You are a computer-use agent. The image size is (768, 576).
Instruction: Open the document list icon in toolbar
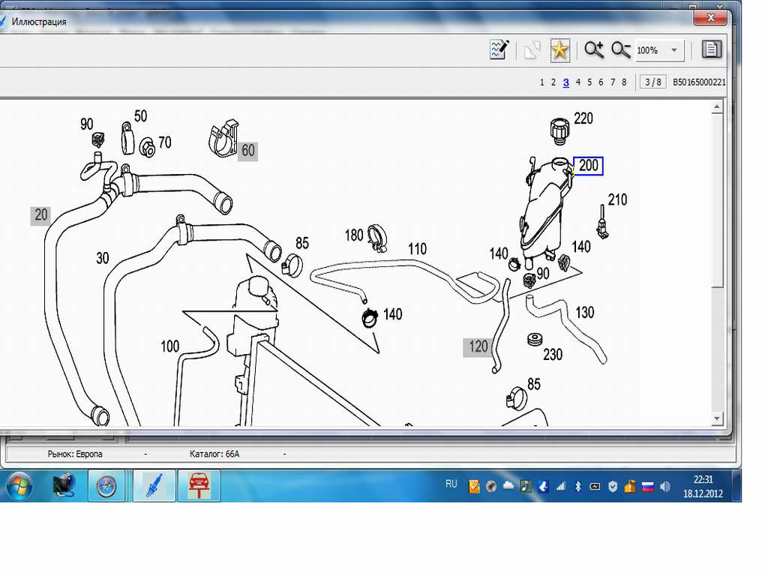point(711,50)
